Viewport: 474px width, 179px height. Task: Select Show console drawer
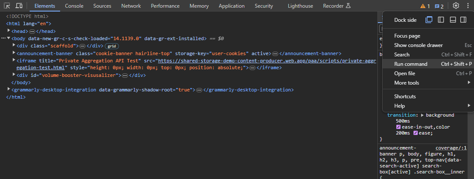(x=428, y=45)
